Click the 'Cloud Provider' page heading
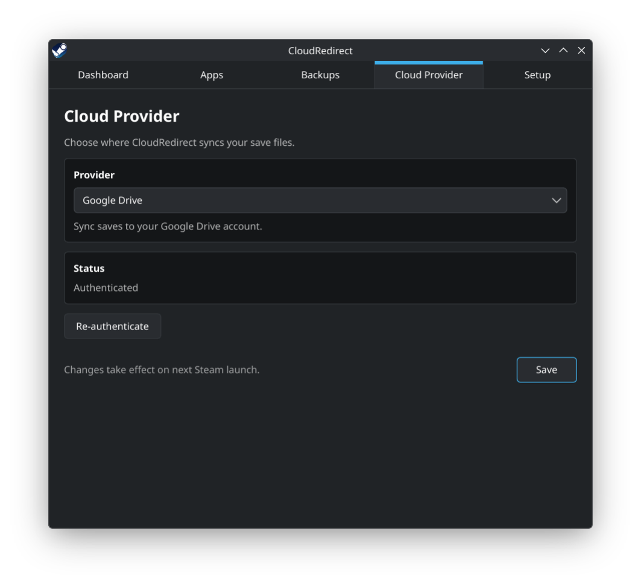Image resolution: width=641 pixels, height=586 pixels. click(x=122, y=116)
